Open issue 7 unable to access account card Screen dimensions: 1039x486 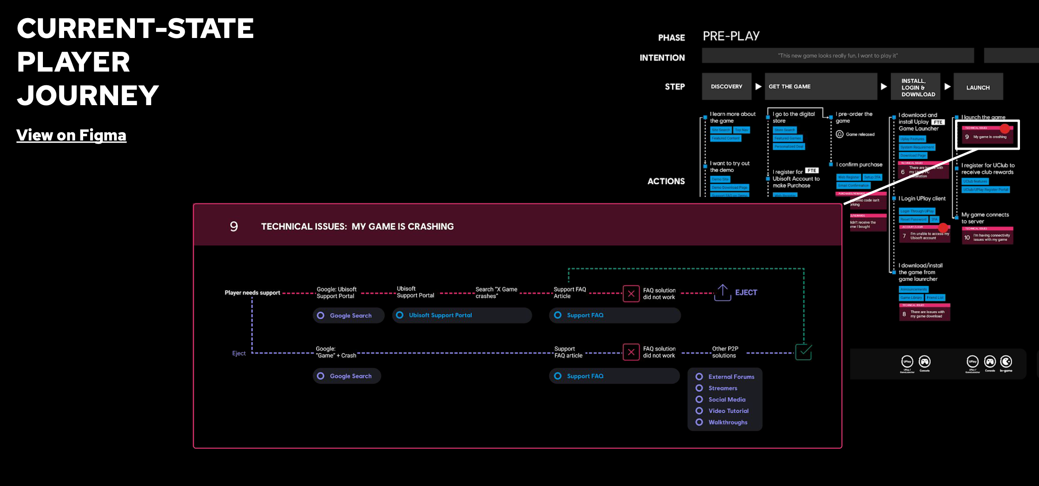pos(924,234)
